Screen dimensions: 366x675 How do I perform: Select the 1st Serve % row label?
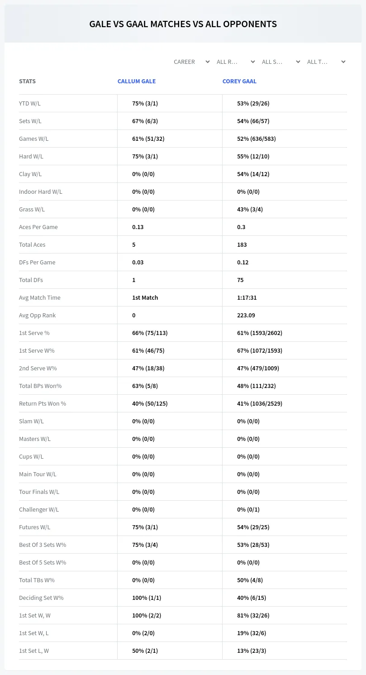pos(34,333)
